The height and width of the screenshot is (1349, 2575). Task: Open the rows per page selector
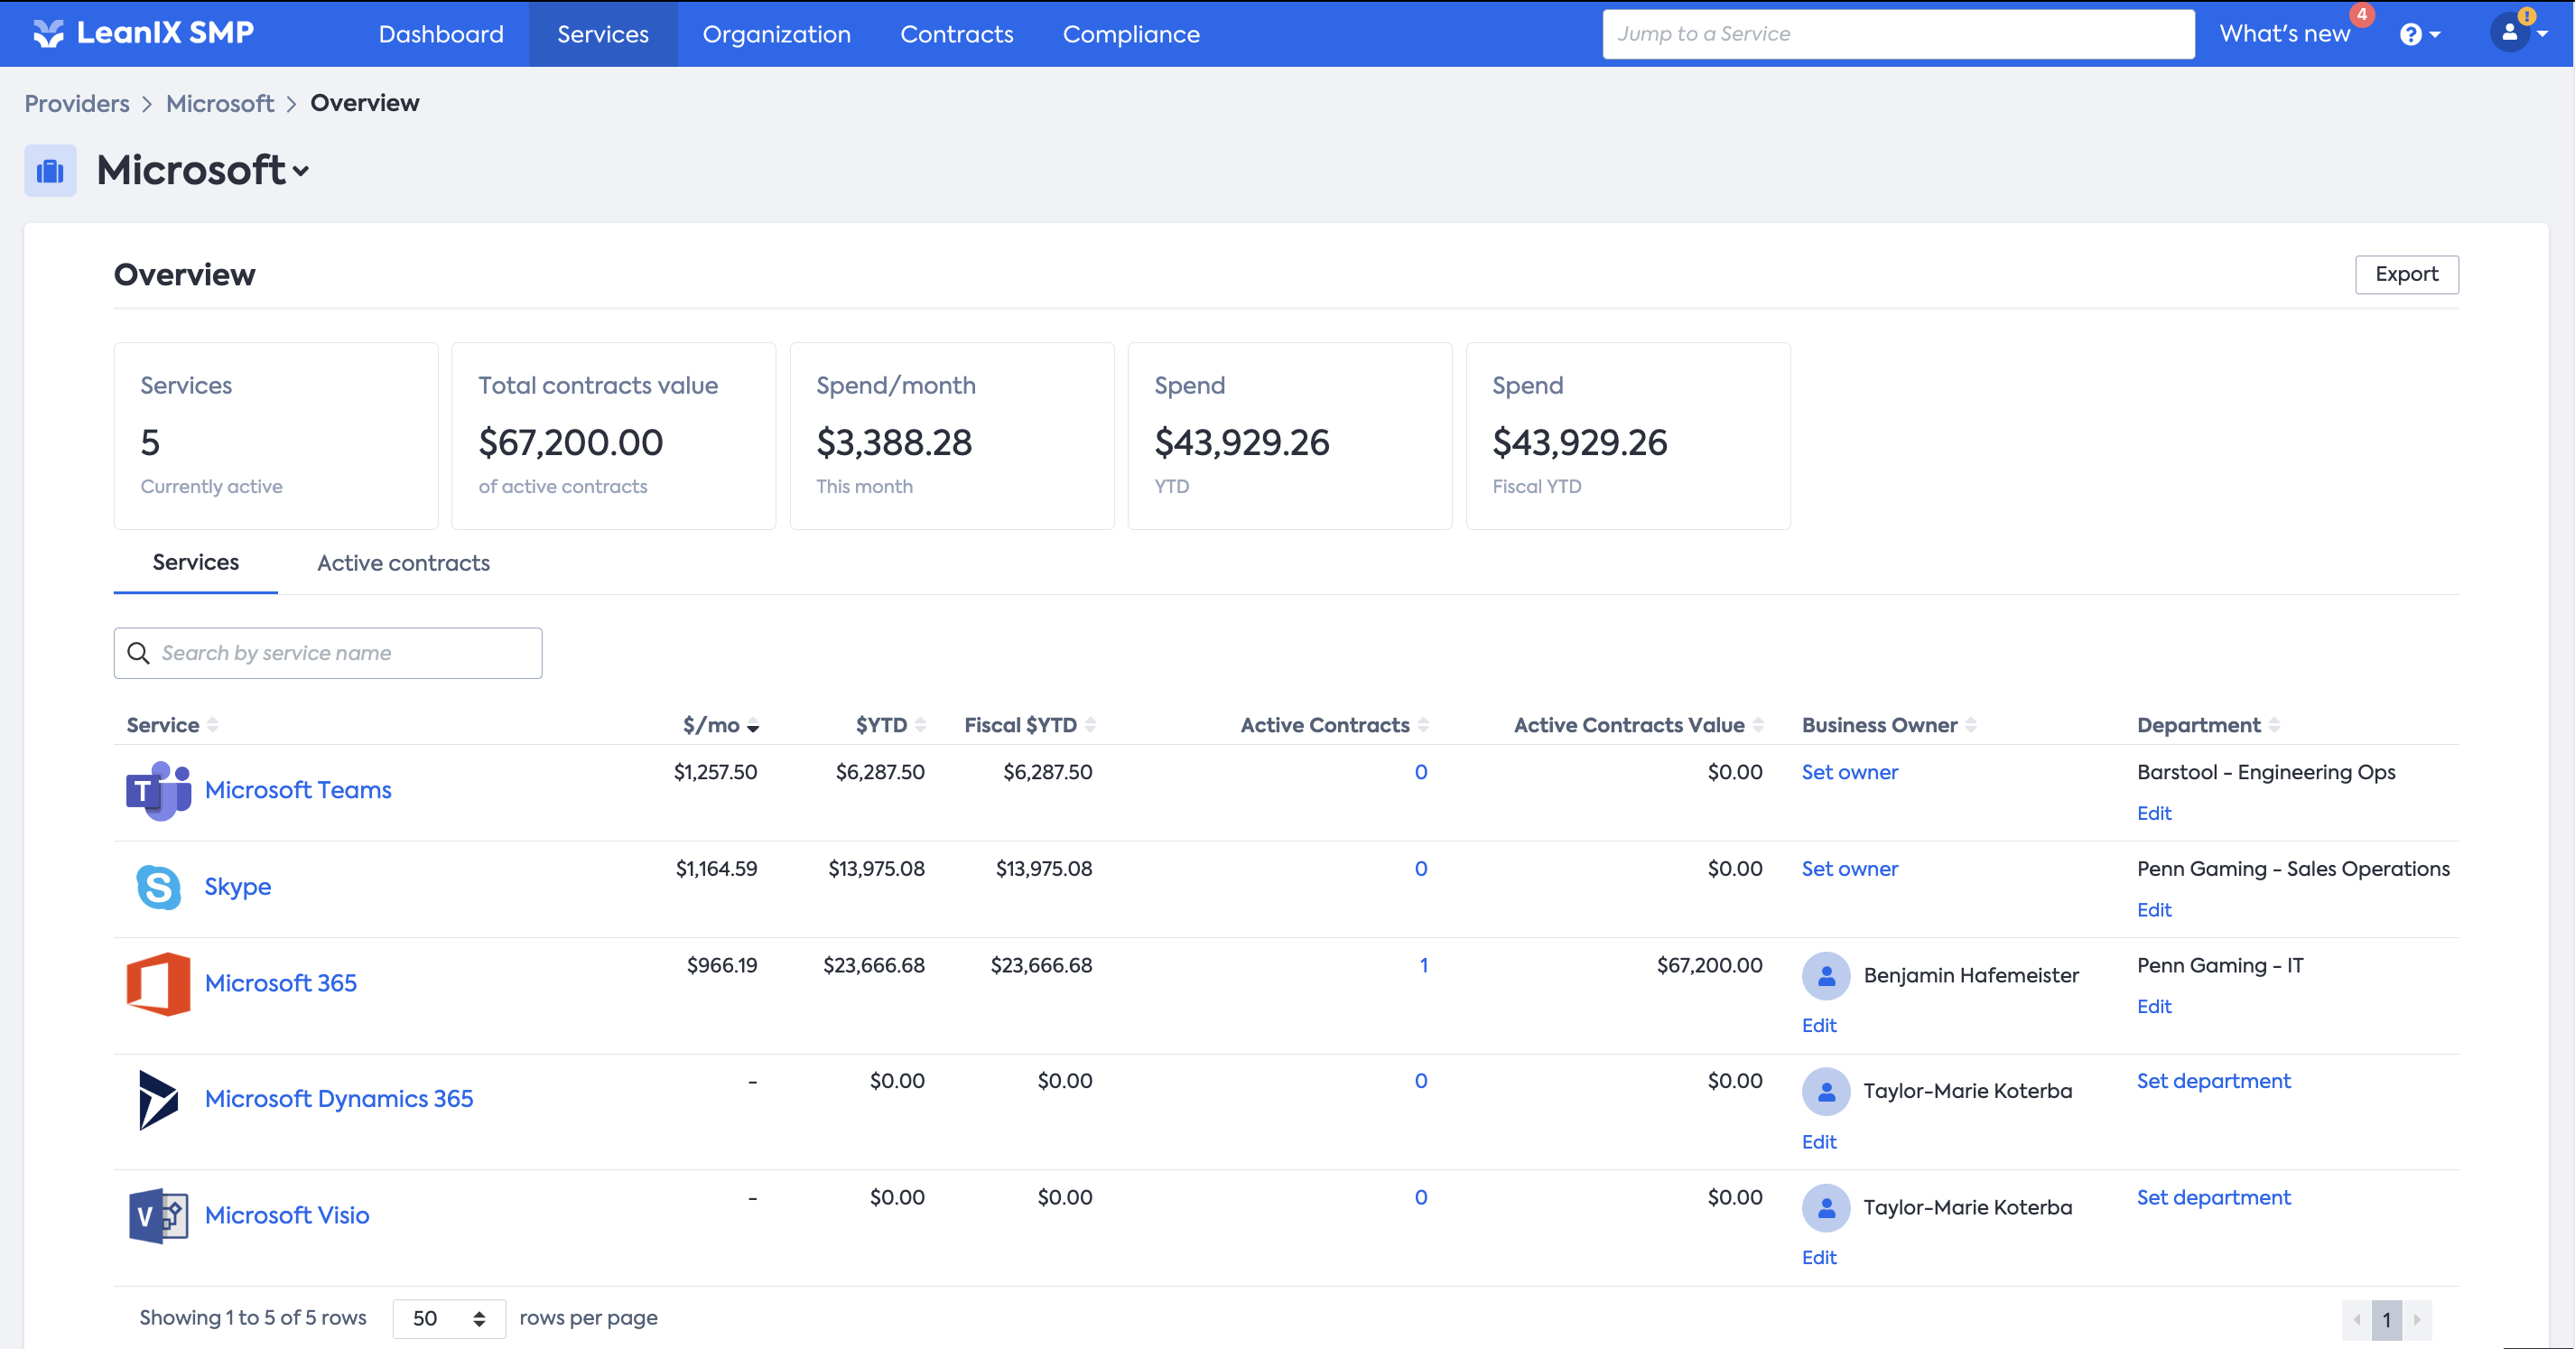click(x=449, y=1318)
